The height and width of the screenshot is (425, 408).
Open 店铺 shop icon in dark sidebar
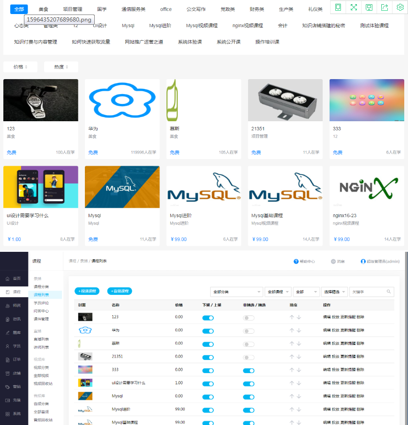coord(8,373)
